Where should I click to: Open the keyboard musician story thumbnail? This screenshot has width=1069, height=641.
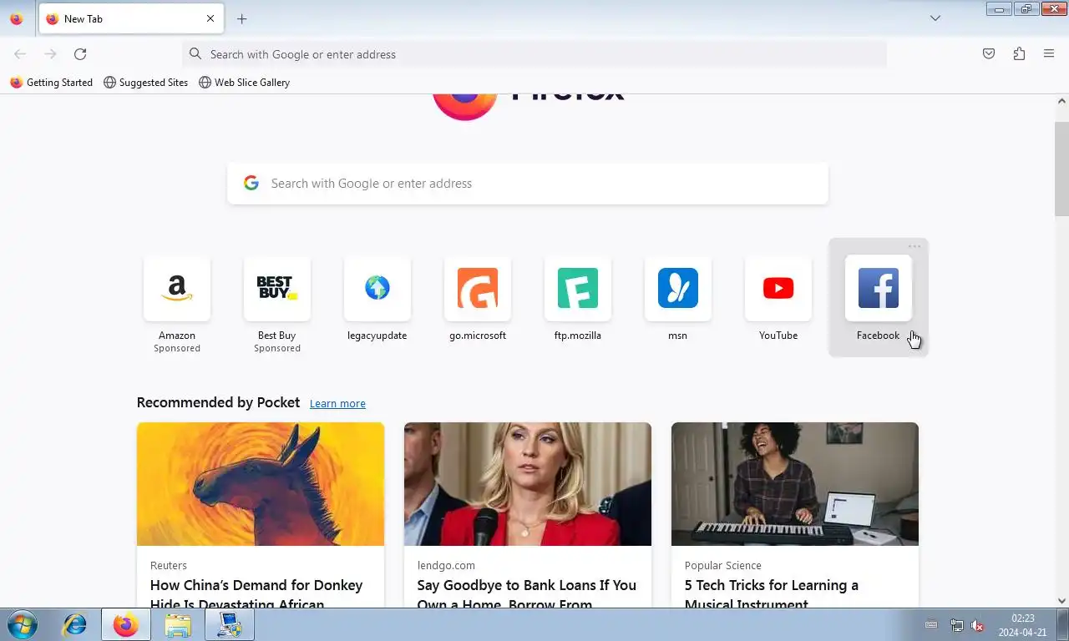[x=795, y=484]
